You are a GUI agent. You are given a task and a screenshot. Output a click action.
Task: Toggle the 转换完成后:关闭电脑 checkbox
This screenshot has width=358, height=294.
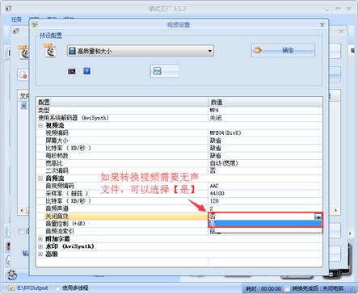click(288, 288)
